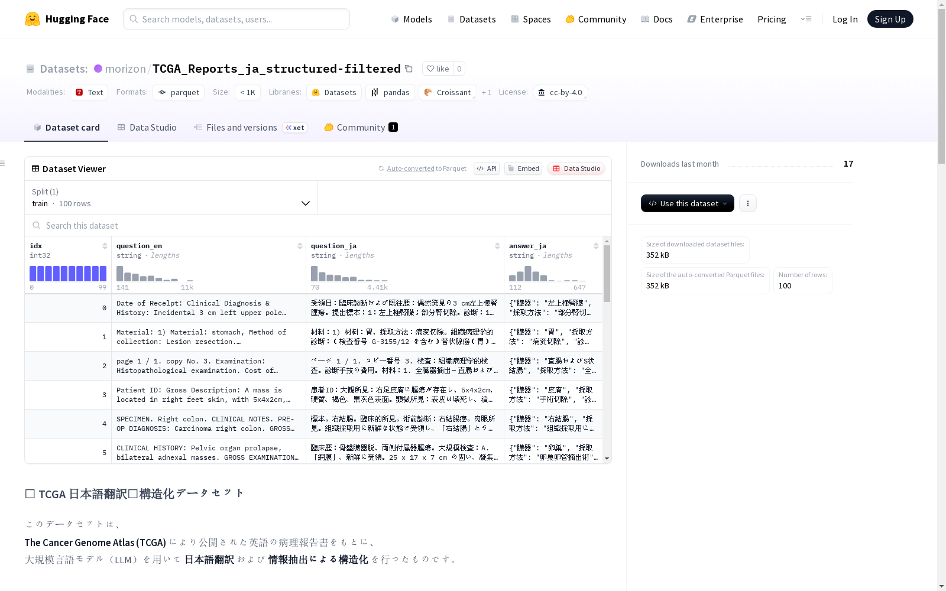Click the dataset viewer vertical scrollbar
The image size is (946, 591).
[607, 274]
